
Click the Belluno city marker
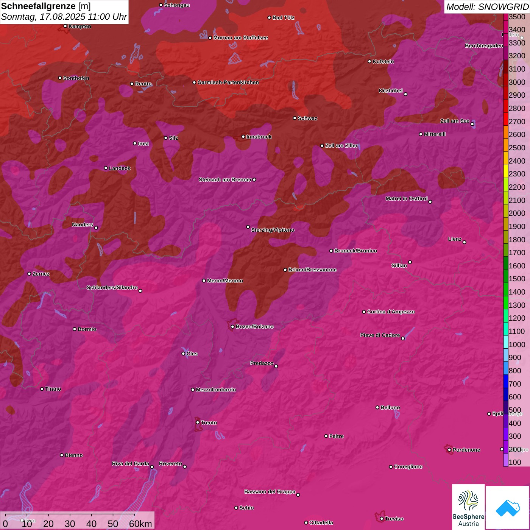pyautogui.click(x=377, y=407)
